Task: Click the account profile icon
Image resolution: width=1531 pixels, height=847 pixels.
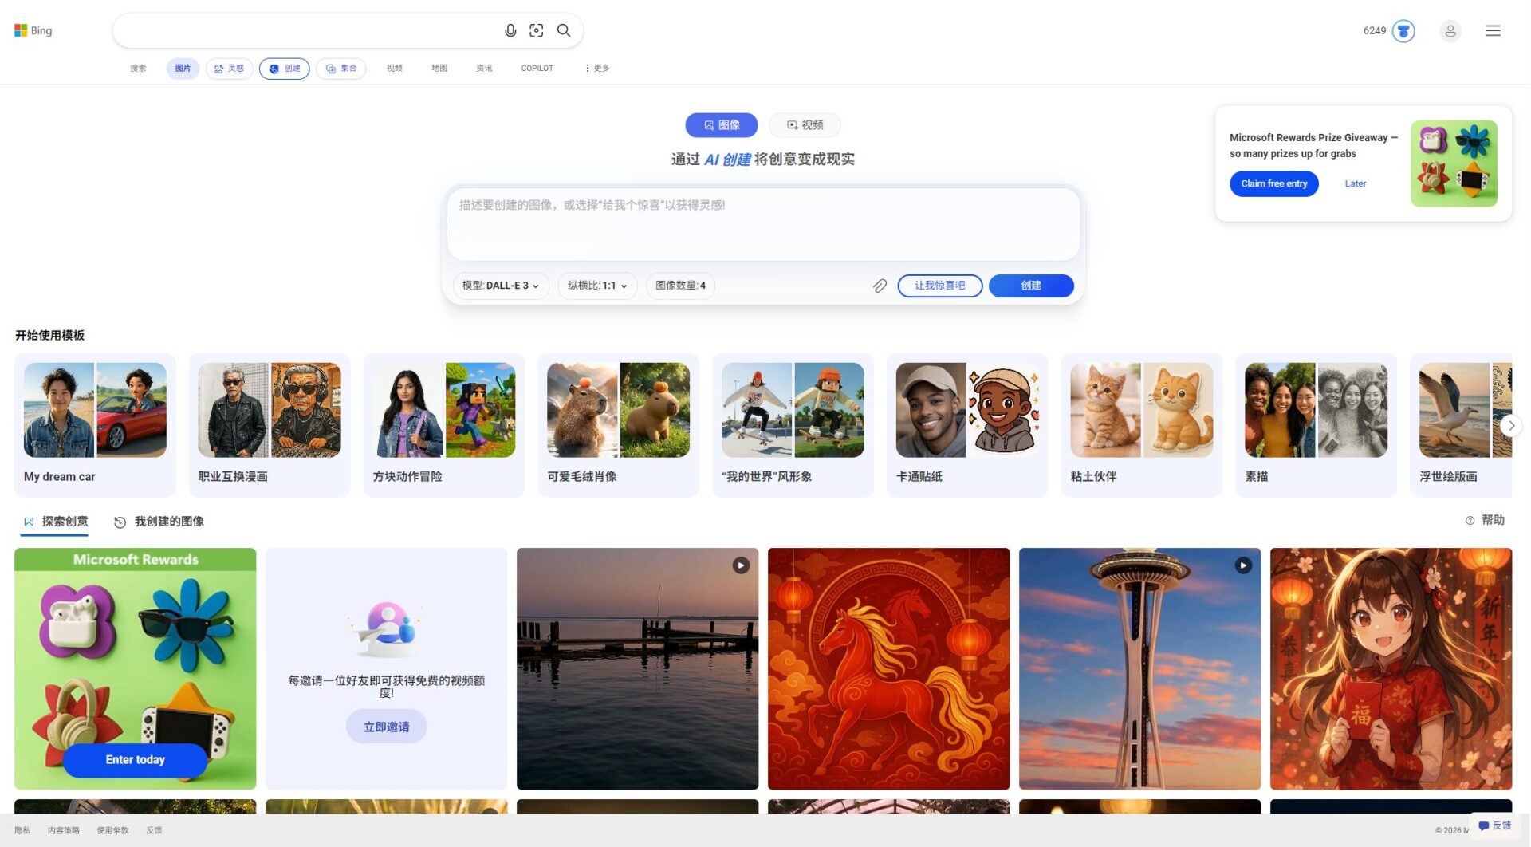Action: pyautogui.click(x=1450, y=31)
